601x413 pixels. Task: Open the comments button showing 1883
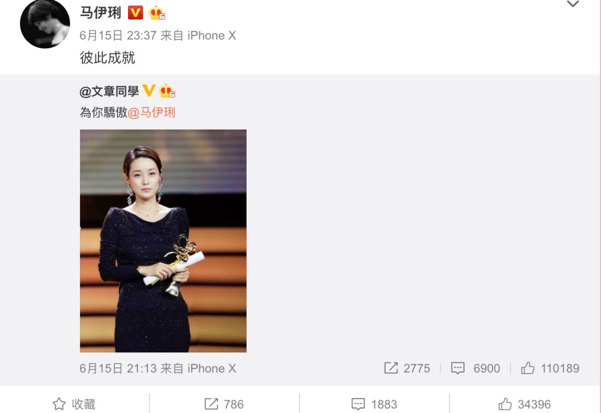pos(374,404)
